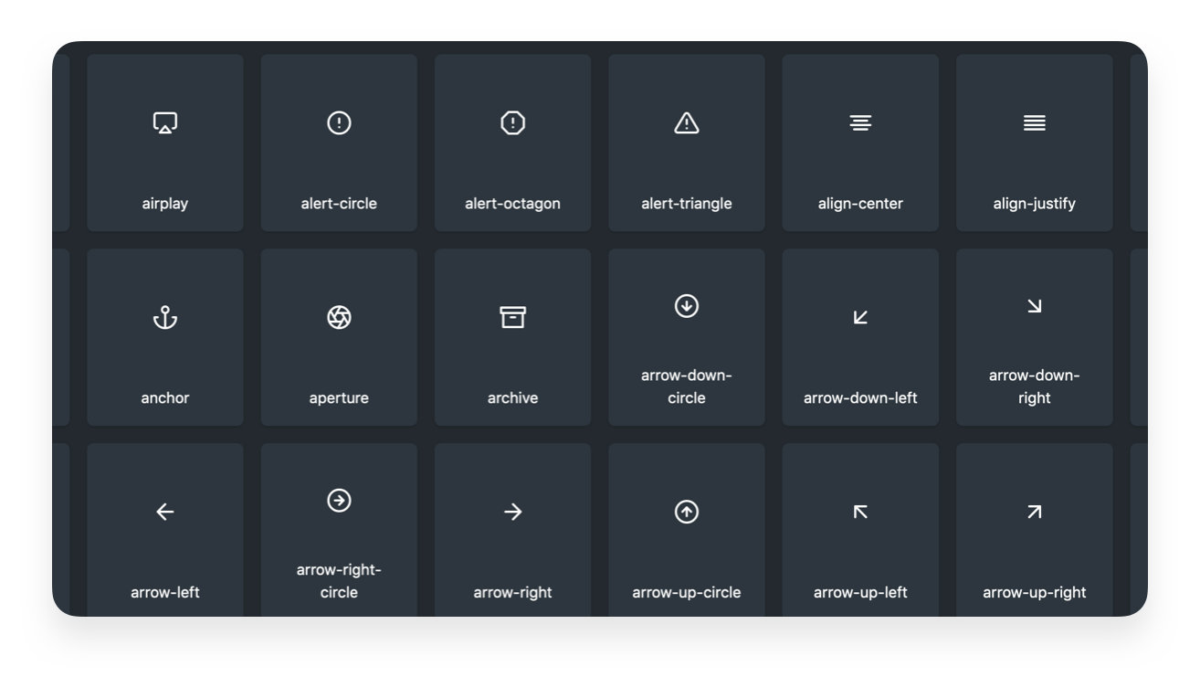This screenshot has width=1200, height=677.
Task: Select the airplay icon
Action: point(164,122)
